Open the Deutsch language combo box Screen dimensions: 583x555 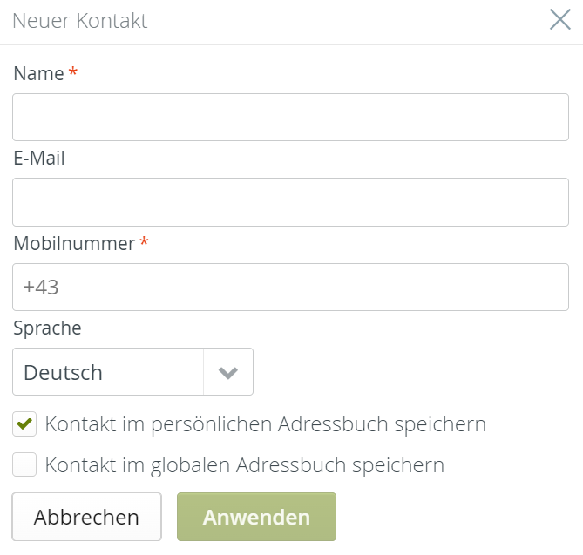tap(108, 373)
